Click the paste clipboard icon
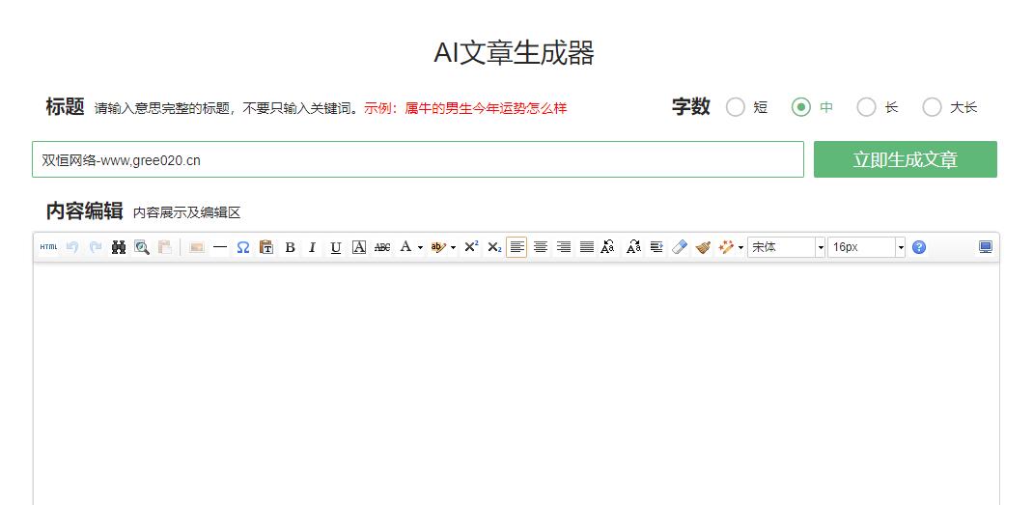 point(165,247)
